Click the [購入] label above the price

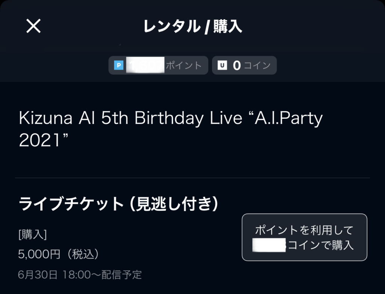pos(32,234)
